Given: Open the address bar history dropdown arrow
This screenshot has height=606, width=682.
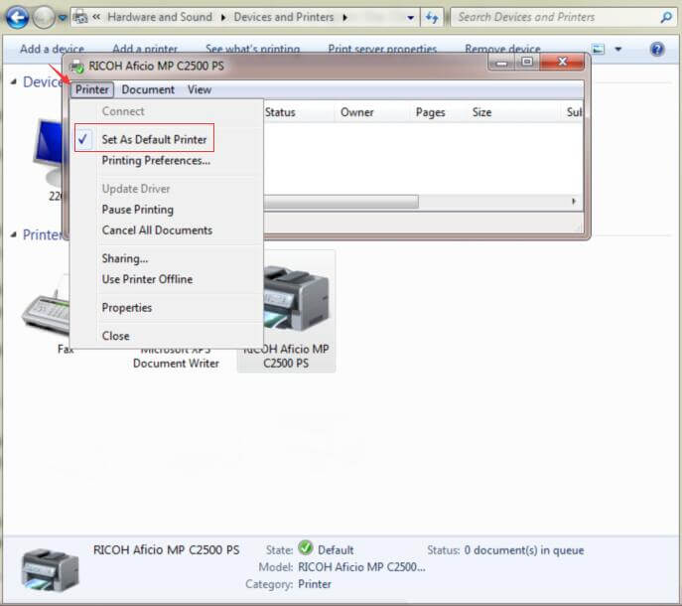Looking at the screenshot, I should 410,18.
